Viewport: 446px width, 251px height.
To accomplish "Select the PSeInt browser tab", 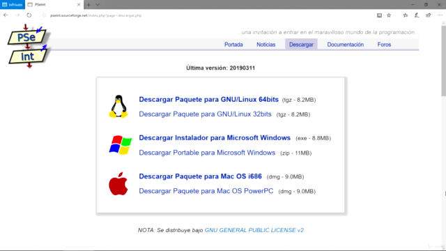I will [54, 5].
